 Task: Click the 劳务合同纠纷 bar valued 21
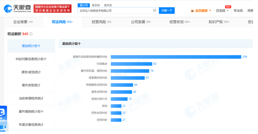pyautogui.click(x=116, y=113)
